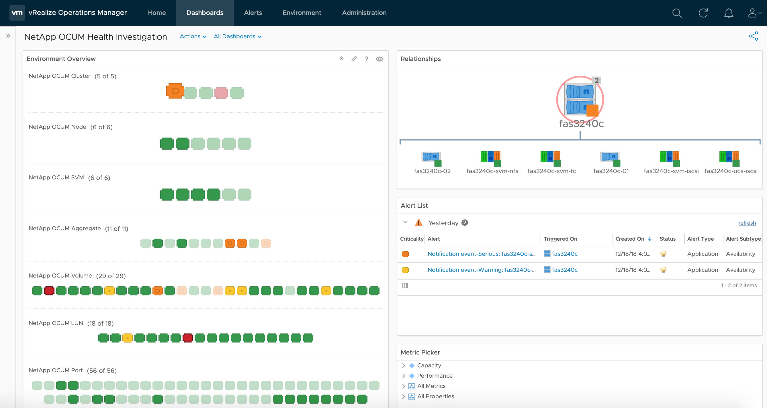Click yellow criticality icon of Warning alert

(405, 270)
